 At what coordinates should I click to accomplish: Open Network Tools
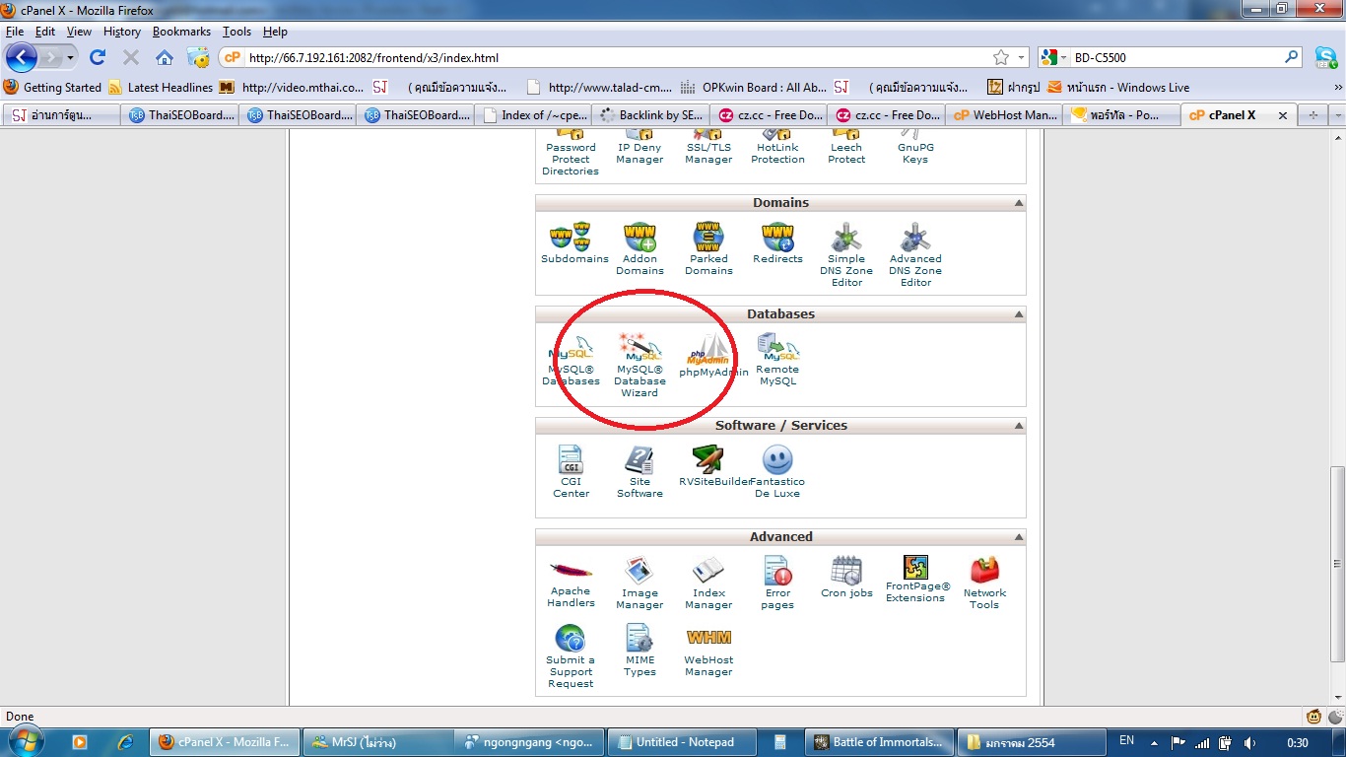click(984, 584)
